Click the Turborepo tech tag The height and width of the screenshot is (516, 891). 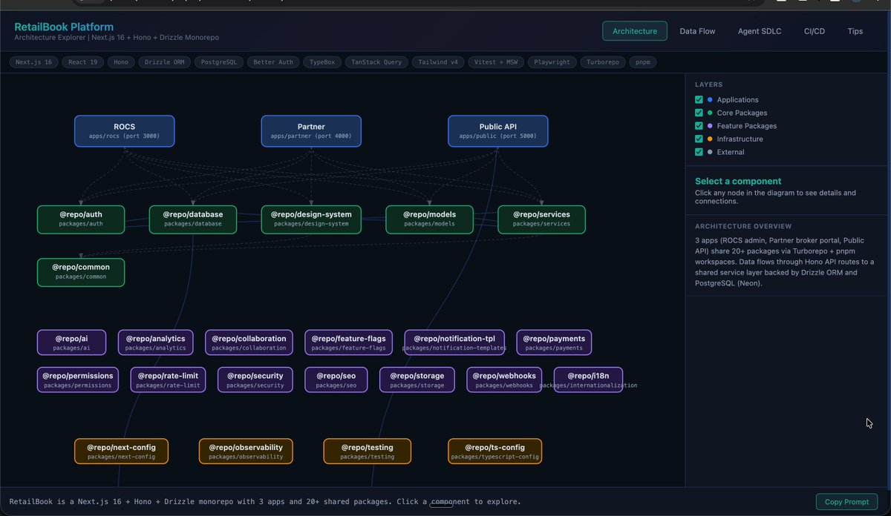602,62
